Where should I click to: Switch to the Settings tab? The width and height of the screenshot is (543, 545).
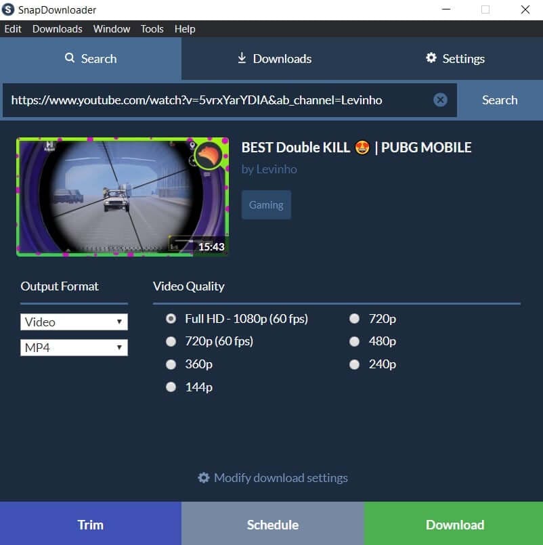click(455, 58)
